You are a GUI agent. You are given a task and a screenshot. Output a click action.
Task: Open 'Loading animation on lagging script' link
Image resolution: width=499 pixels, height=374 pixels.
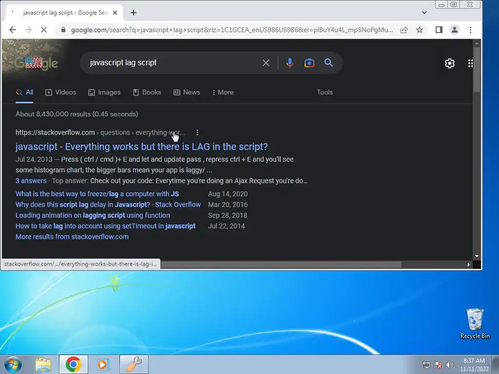click(x=93, y=215)
